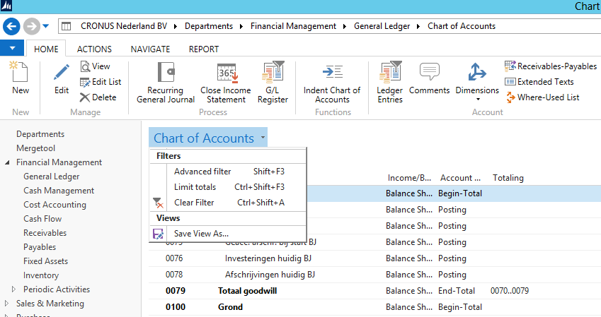Click the Clear Filter menu item
The width and height of the screenshot is (601, 317).
click(x=194, y=203)
